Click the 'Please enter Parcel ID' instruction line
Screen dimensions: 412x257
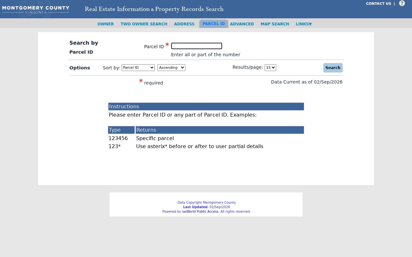(183, 115)
